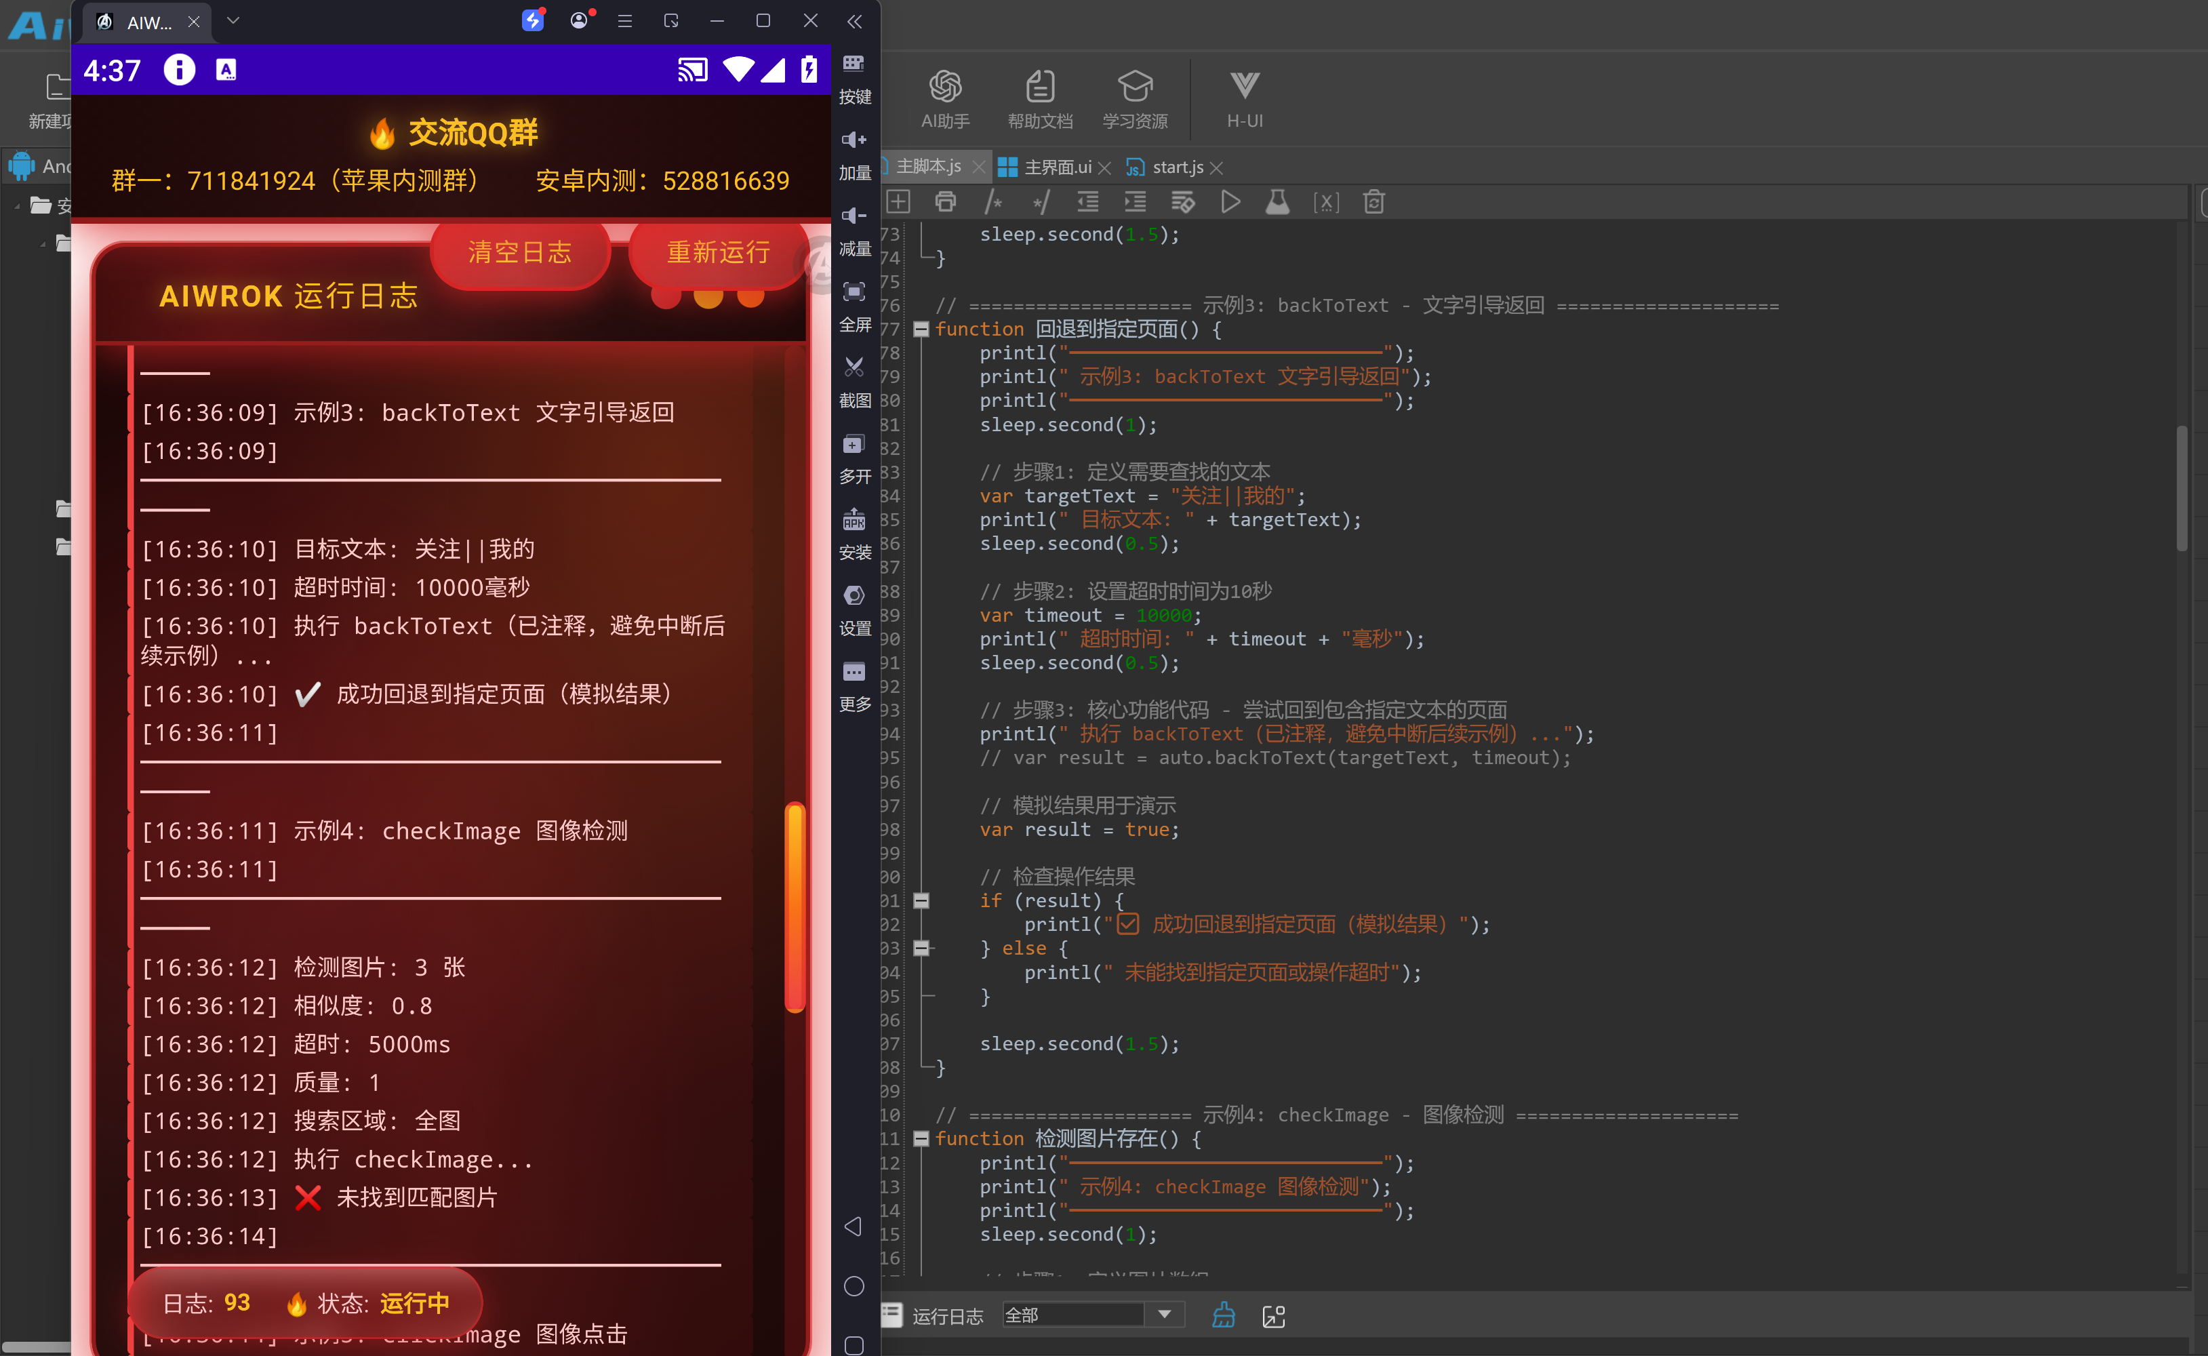
Task: Open the emulator hamburger menu
Action: (x=625, y=20)
